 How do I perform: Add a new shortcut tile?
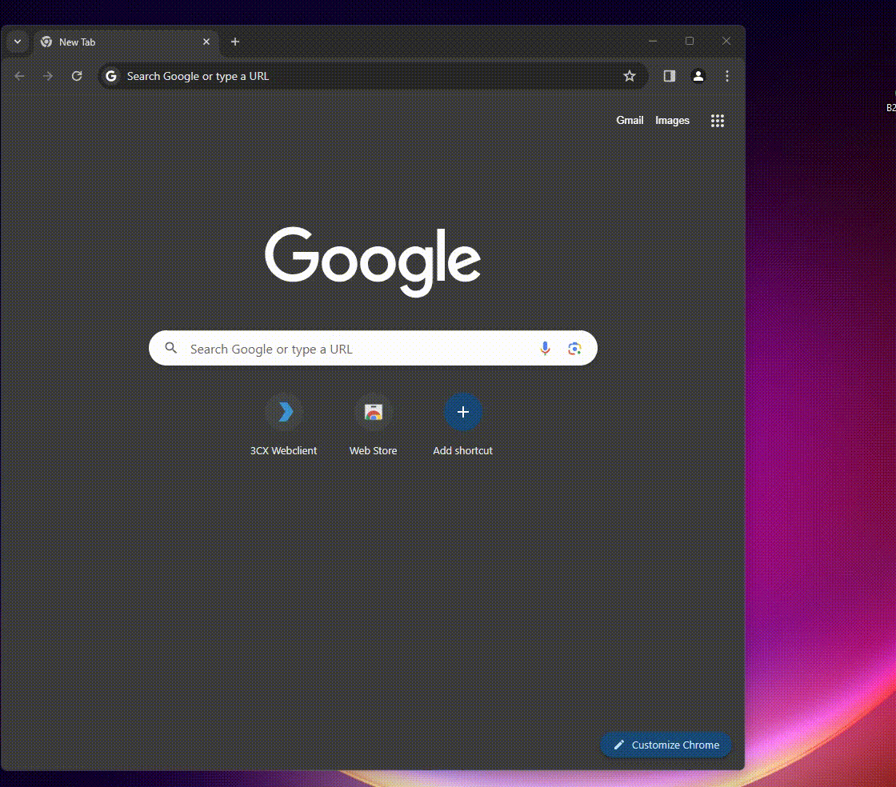463,425
